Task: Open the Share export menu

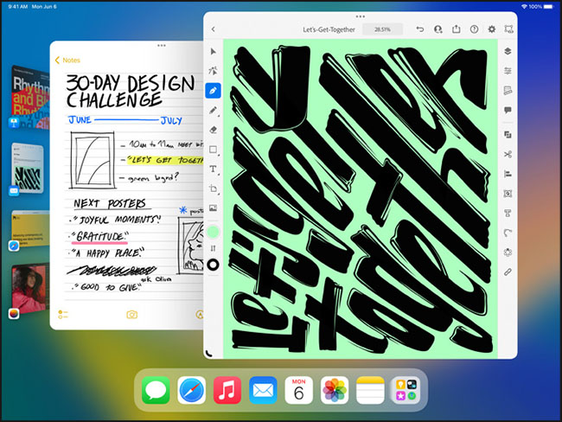Action: click(x=456, y=29)
